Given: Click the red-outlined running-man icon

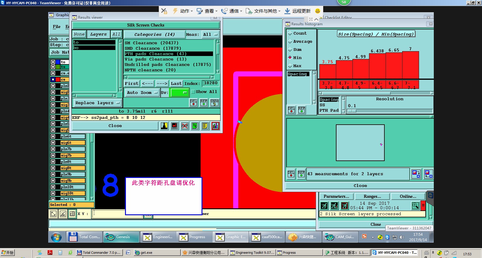Looking at the screenshot, I should [345, 206].
